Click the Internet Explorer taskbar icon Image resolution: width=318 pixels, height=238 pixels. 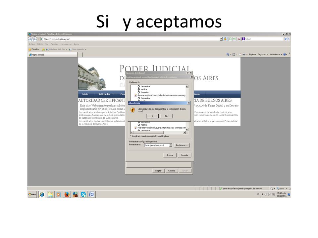(x=42, y=194)
